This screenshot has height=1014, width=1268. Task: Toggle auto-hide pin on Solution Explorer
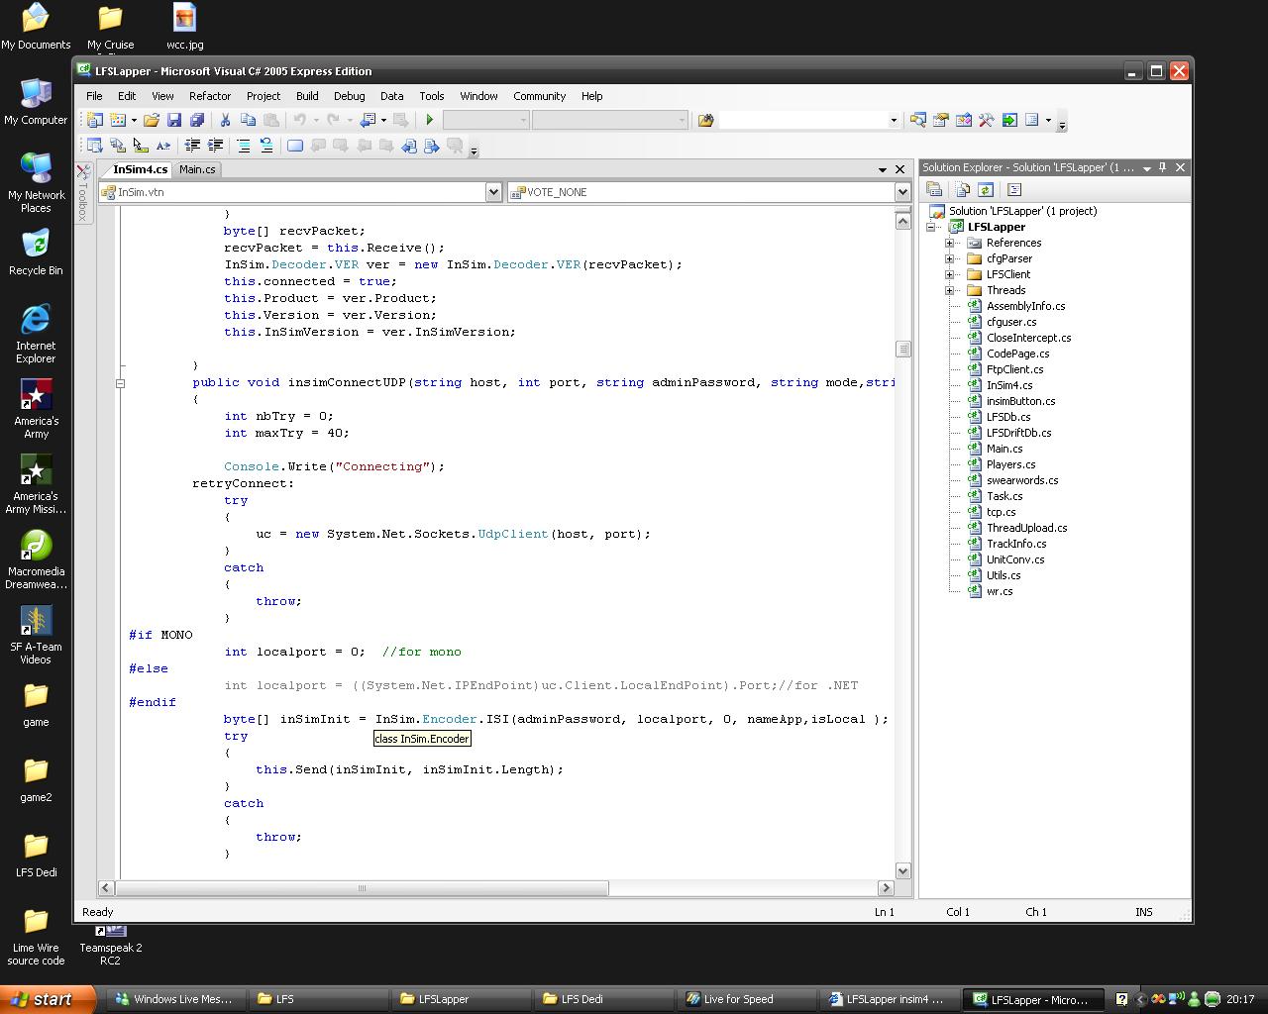point(1163,167)
